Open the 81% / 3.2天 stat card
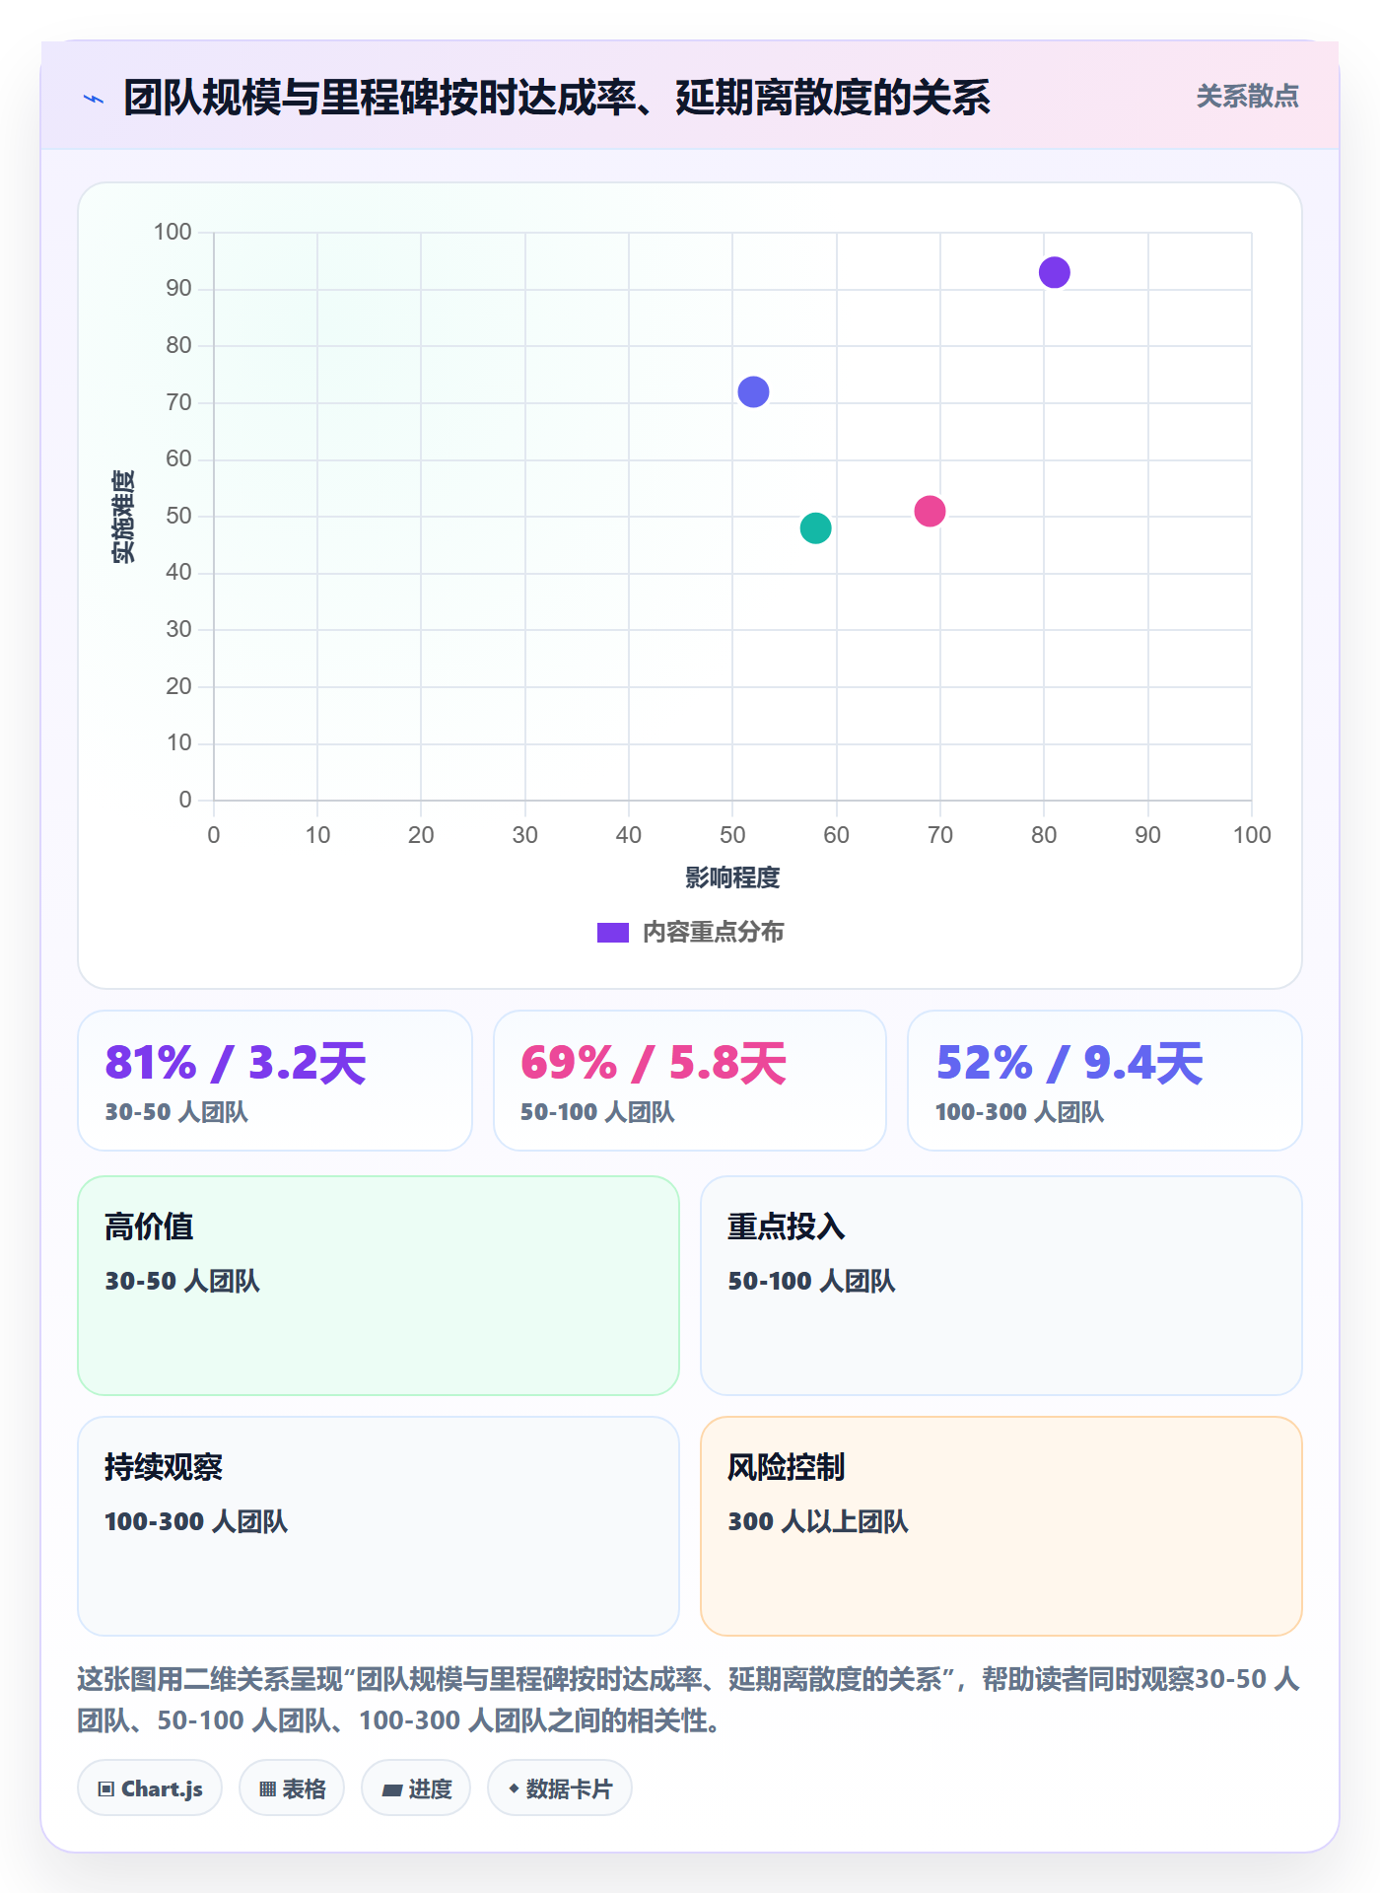The width and height of the screenshot is (1380, 1893). click(x=275, y=1081)
